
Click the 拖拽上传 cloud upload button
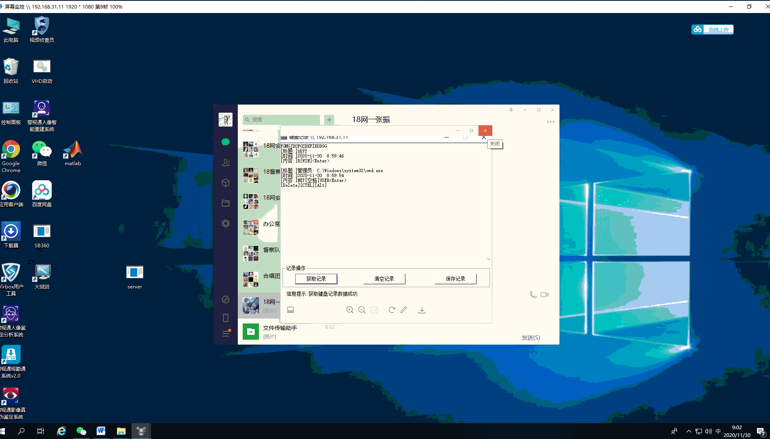[712, 30]
